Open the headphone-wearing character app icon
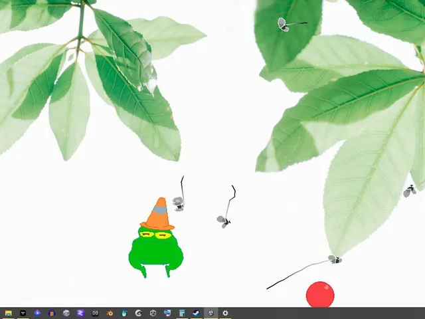Screen dimensions: 425x319 pyautogui.click(x=52, y=313)
